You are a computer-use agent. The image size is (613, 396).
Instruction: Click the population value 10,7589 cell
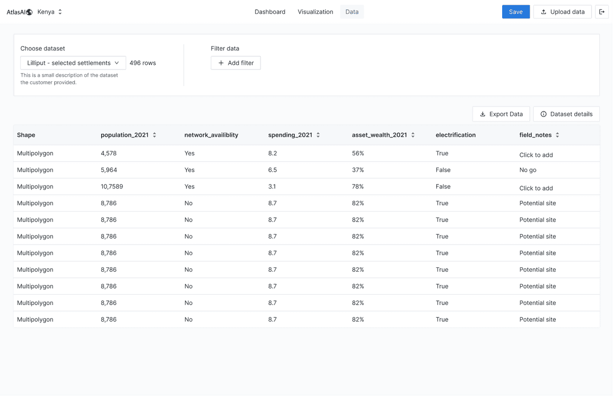tap(112, 187)
